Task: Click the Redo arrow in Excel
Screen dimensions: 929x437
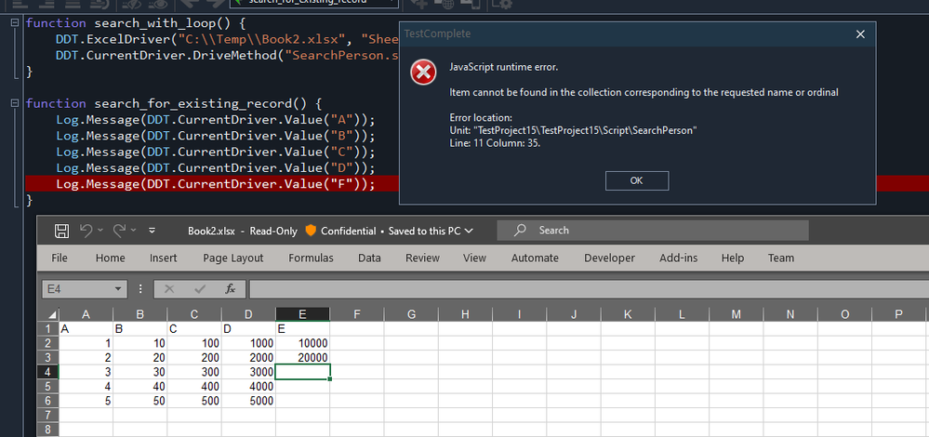Action: [120, 231]
